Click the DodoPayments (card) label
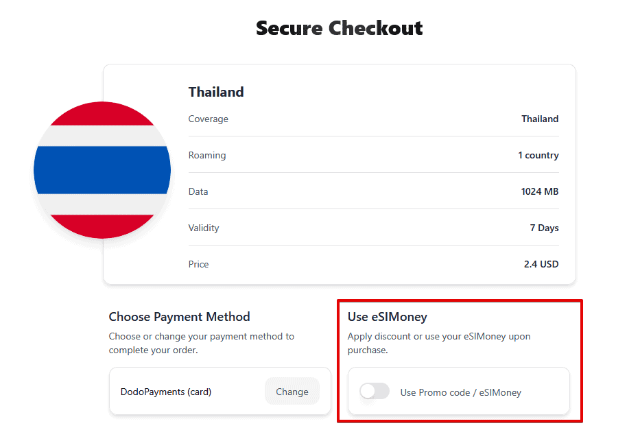The height and width of the screenshot is (441, 640). pyautogui.click(x=166, y=392)
